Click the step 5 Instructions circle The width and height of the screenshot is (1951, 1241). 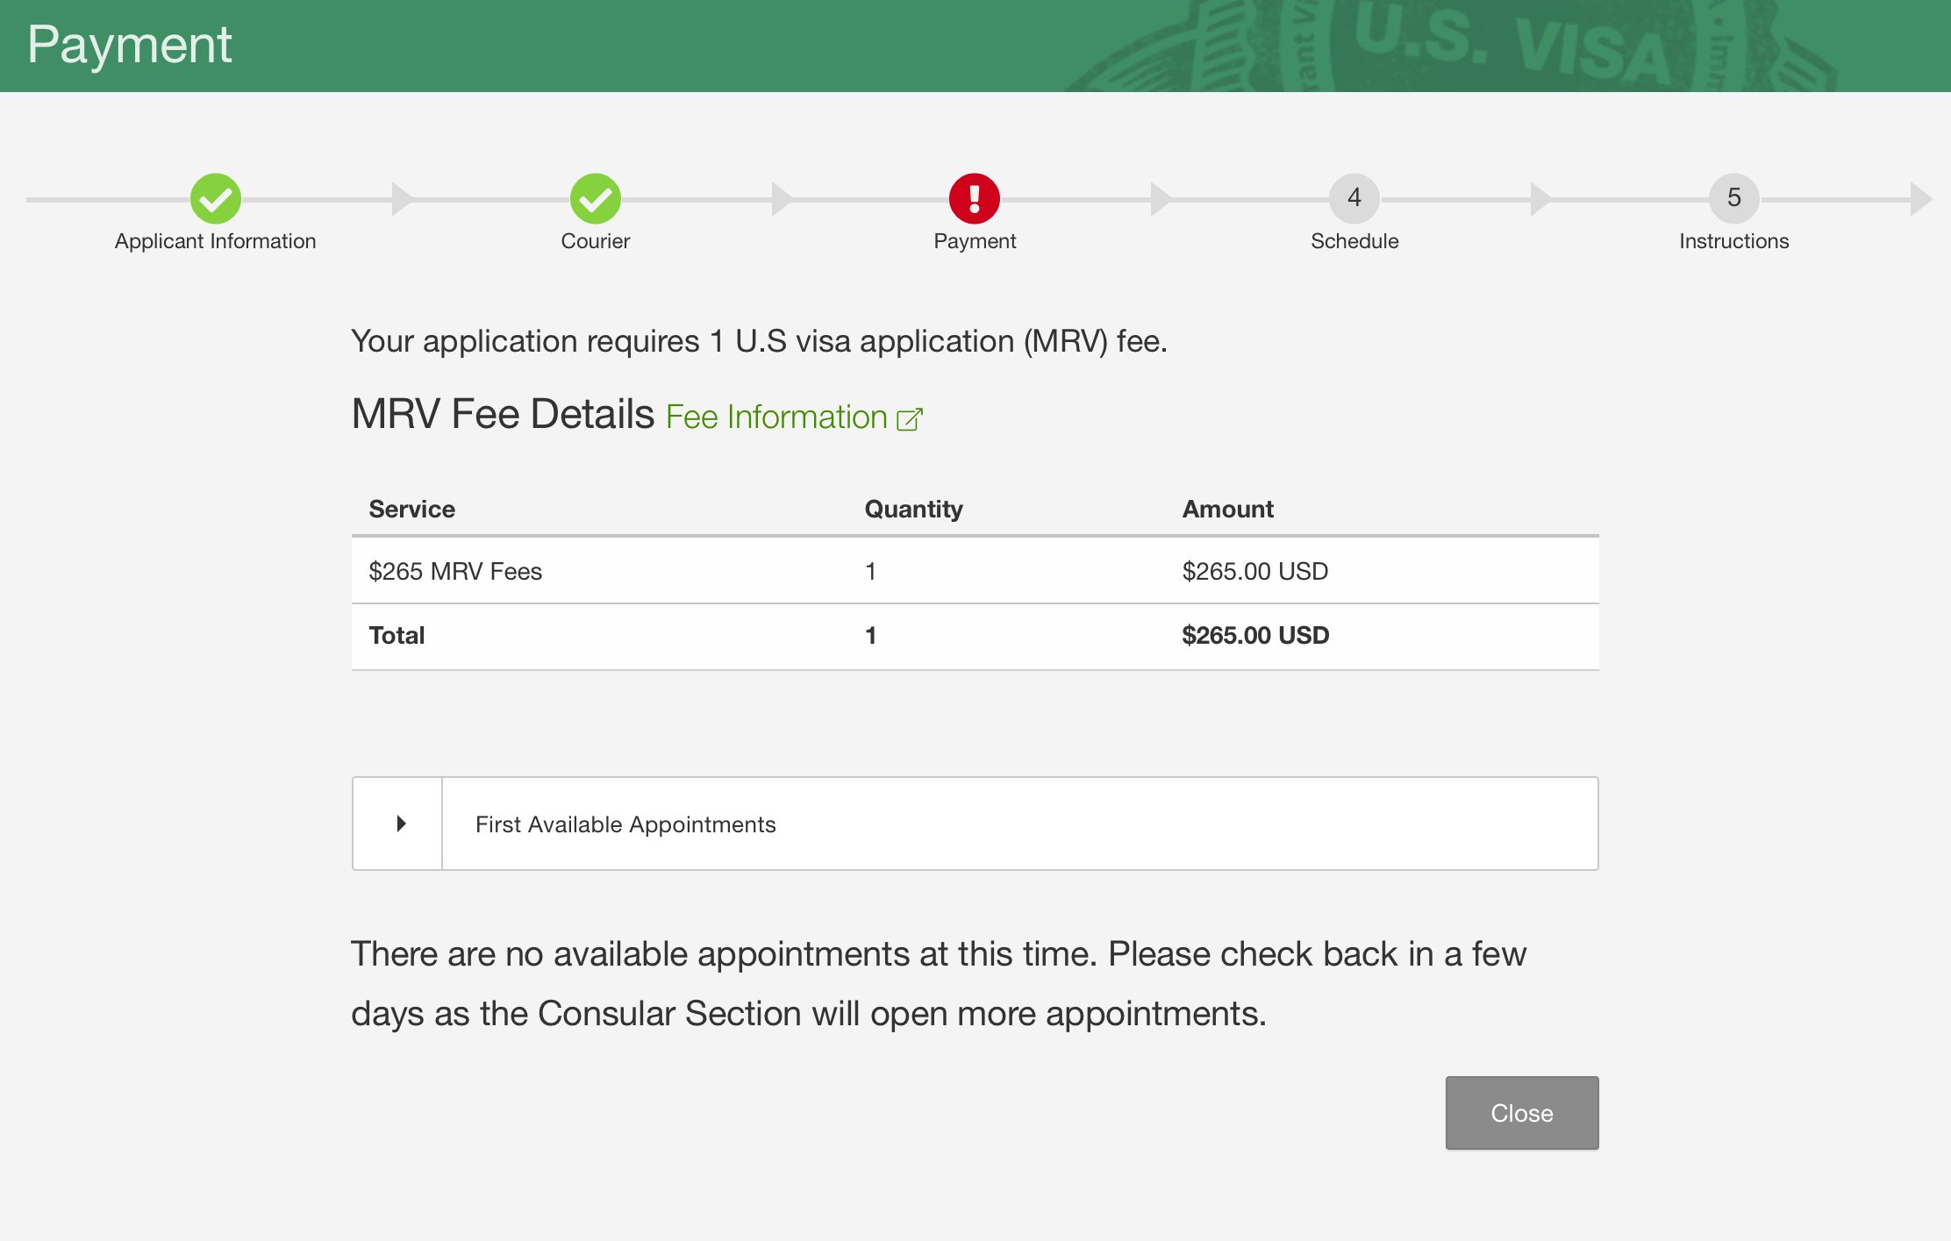tap(1733, 198)
